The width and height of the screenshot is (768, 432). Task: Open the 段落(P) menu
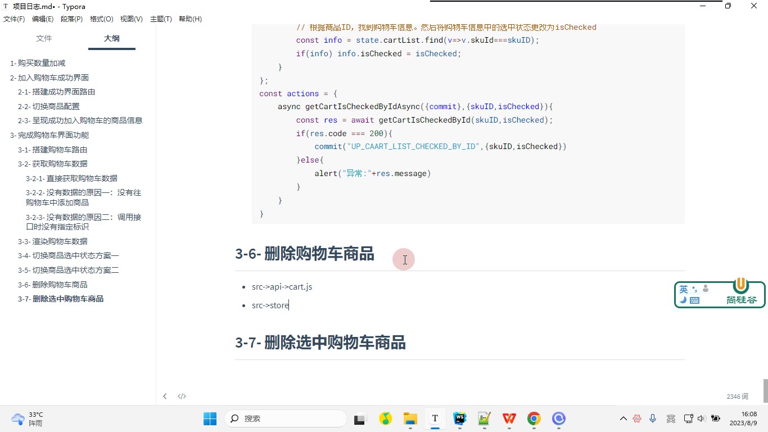[x=71, y=19]
